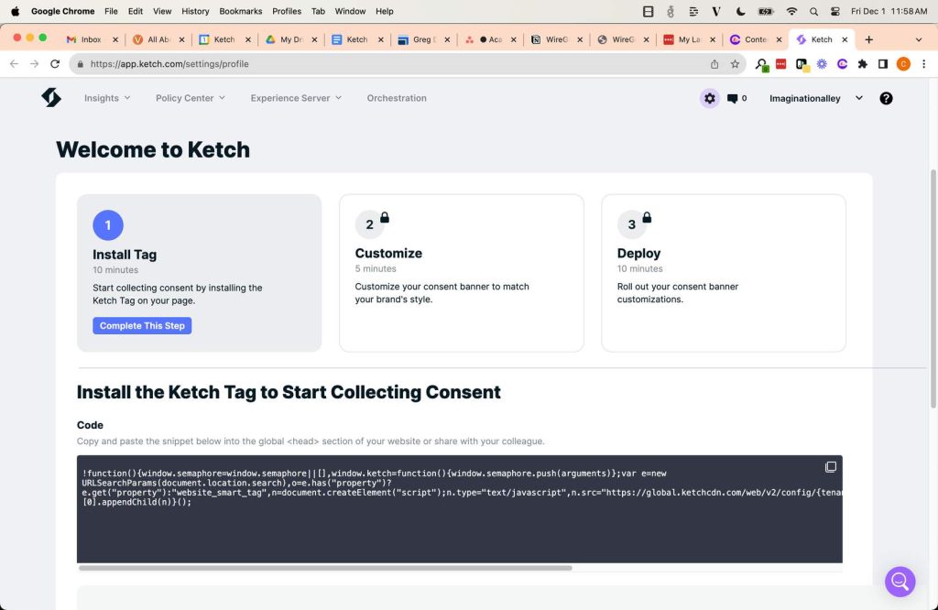Expand the Policy Center menu
The image size is (938, 610).
190,98
